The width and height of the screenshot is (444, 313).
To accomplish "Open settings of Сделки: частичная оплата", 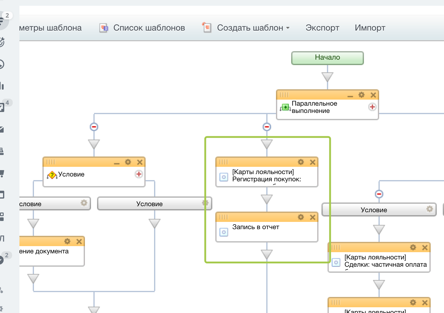I will (413, 248).
